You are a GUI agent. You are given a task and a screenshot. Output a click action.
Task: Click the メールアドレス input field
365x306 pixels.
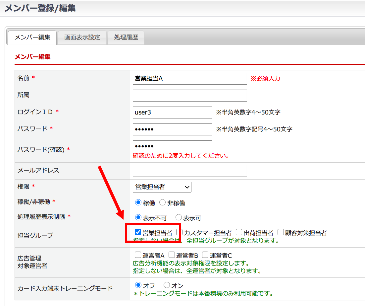click(x=190, y=171)
